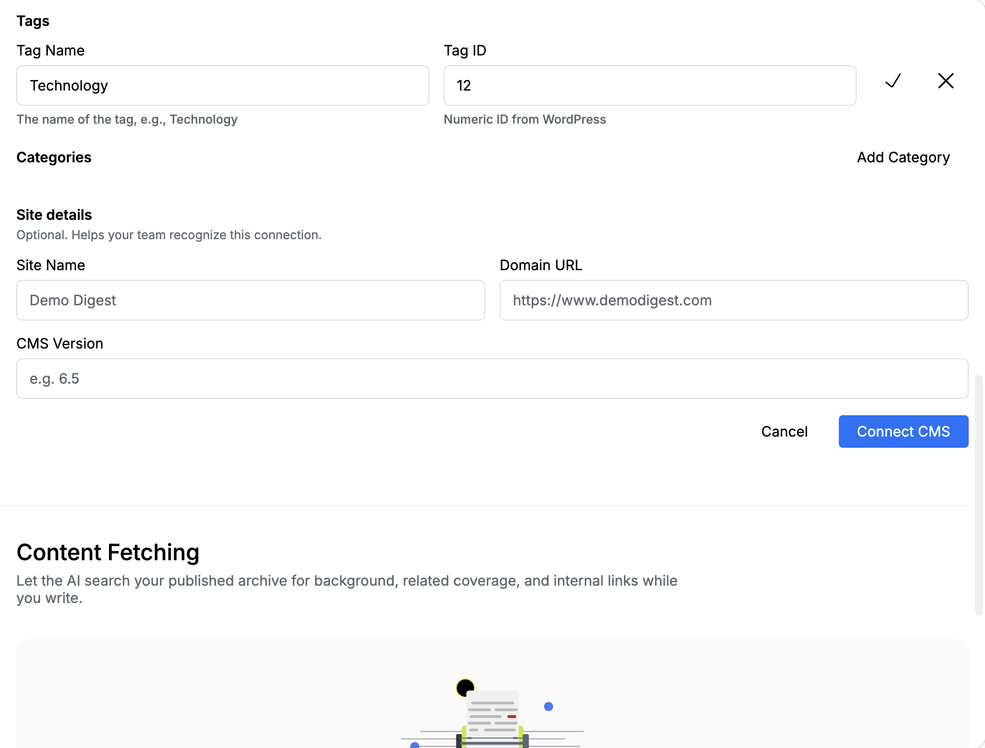
Task: Edit the Tag Name field containing Technology
Action: click(x=223, y=85)
